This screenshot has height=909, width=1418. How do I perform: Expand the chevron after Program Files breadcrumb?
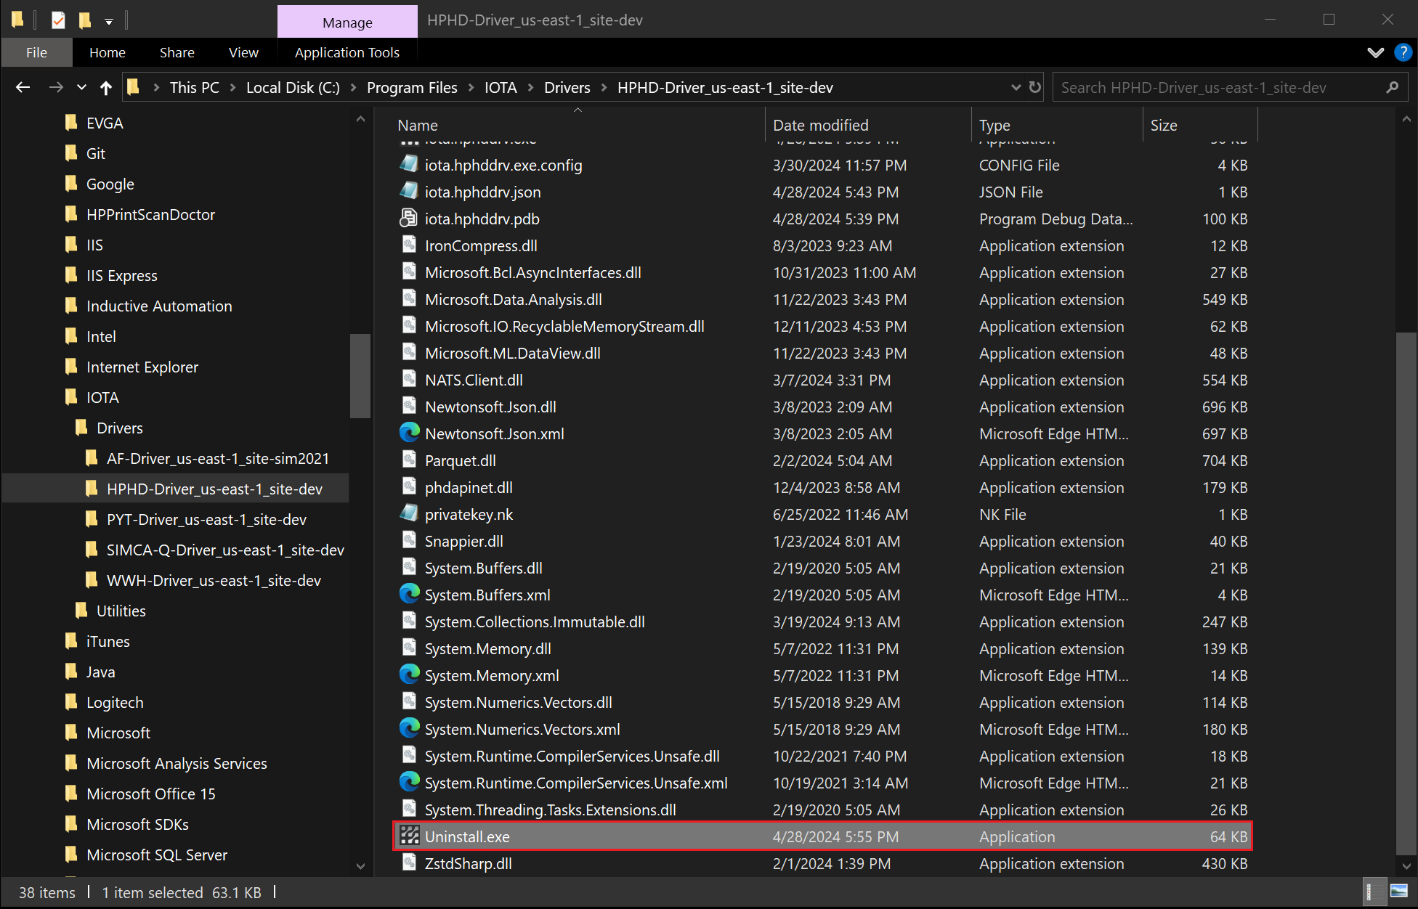471,88
